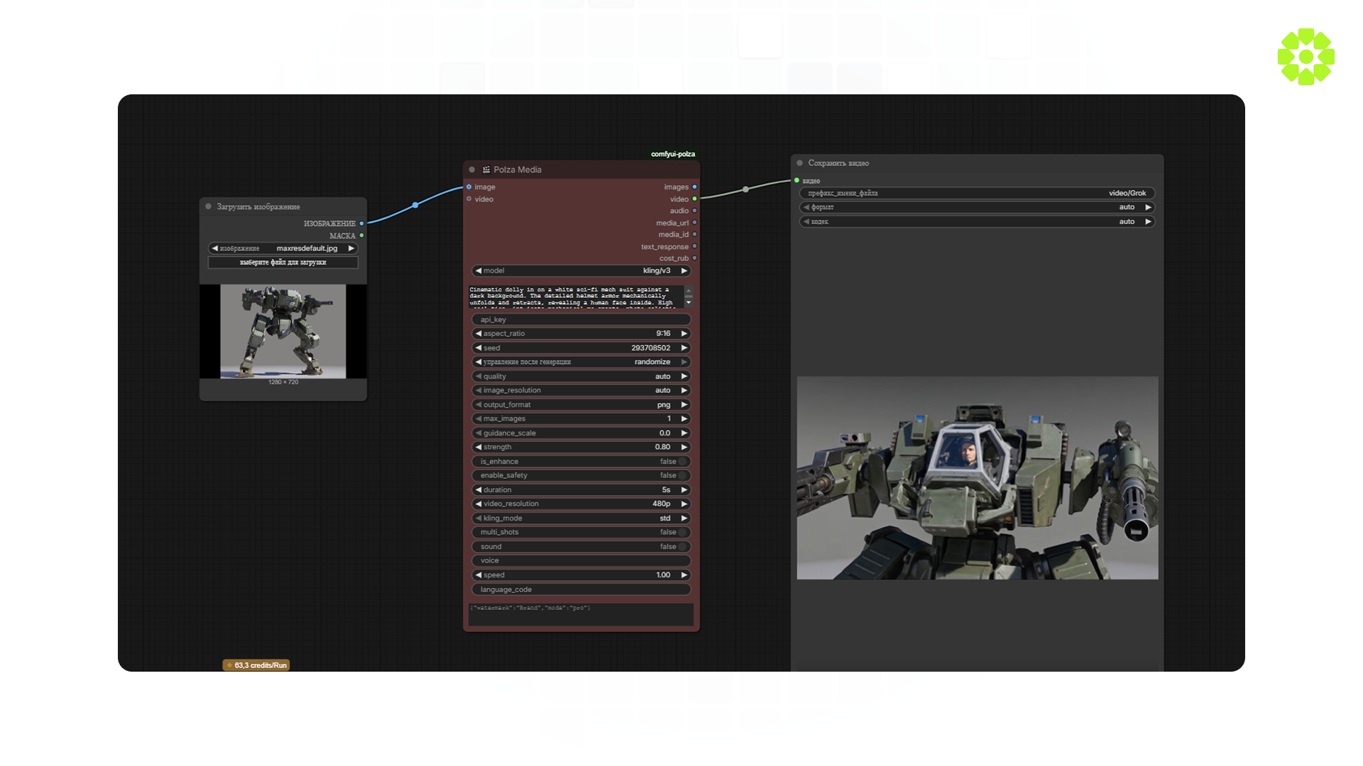This screenshot has width=1363, height=766.
Task: Increase the strength value with right arrow
Action: [684, 448]
